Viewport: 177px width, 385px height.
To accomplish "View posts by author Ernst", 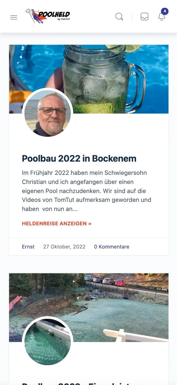I will [x=28, y=247].
